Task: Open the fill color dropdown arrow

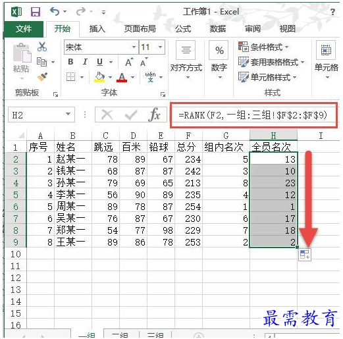Action: [110, 77]
